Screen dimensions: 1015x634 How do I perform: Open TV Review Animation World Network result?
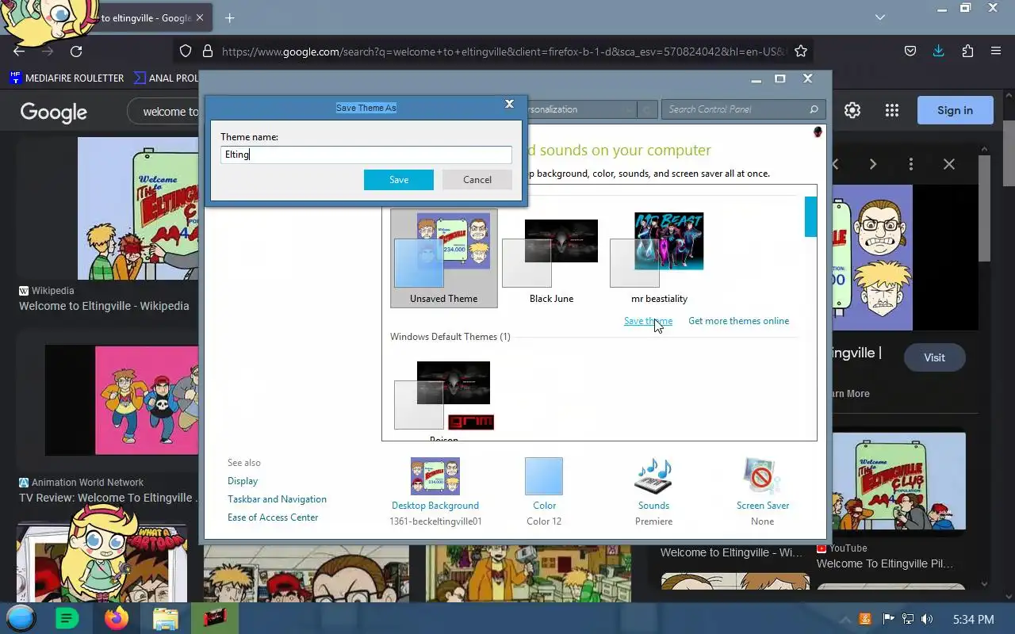coord(106,498)
